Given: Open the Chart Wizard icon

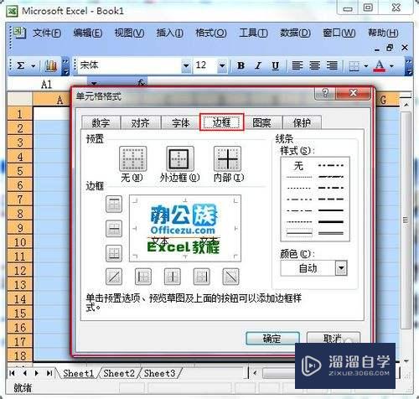Looking at the screenshot, I should tap(51, 66).
